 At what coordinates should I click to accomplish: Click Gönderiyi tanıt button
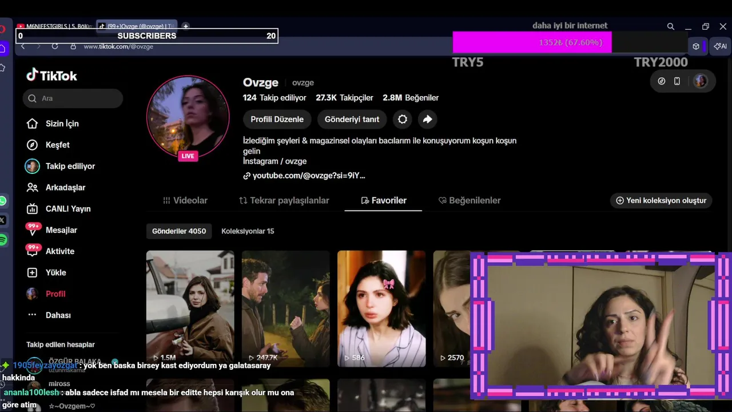click(352, 120)
